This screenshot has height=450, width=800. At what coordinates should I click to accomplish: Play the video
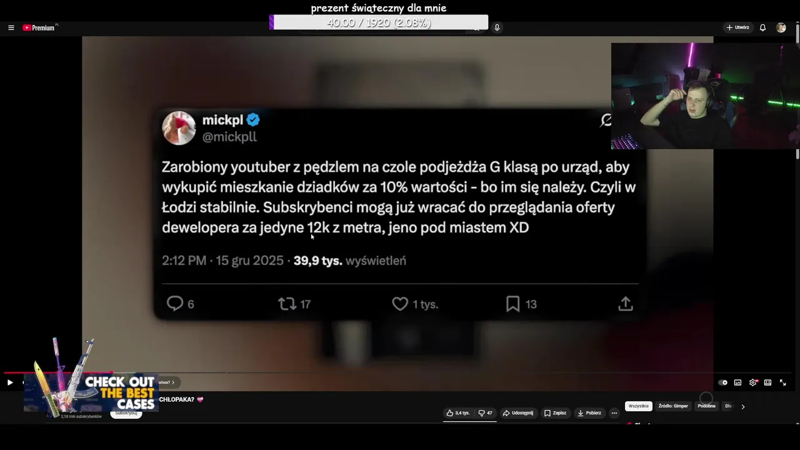9,382
